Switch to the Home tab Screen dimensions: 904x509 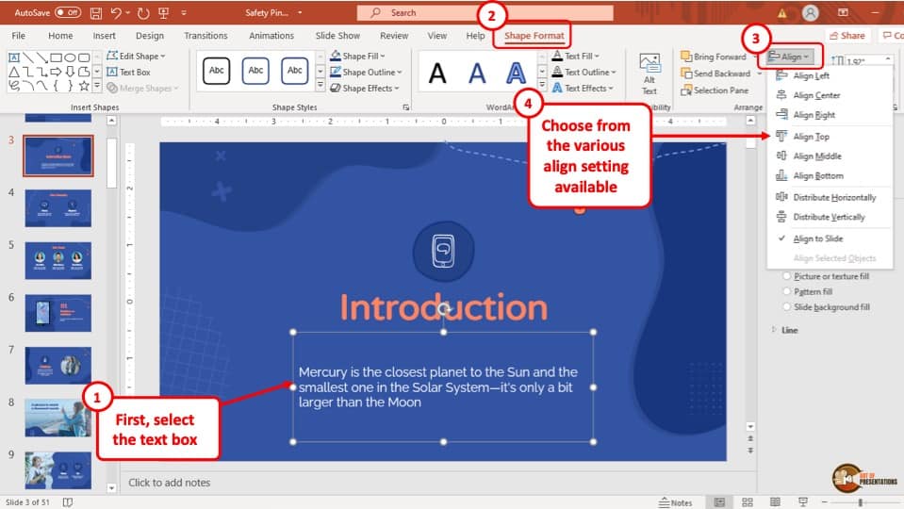click(x=60, y=36)
